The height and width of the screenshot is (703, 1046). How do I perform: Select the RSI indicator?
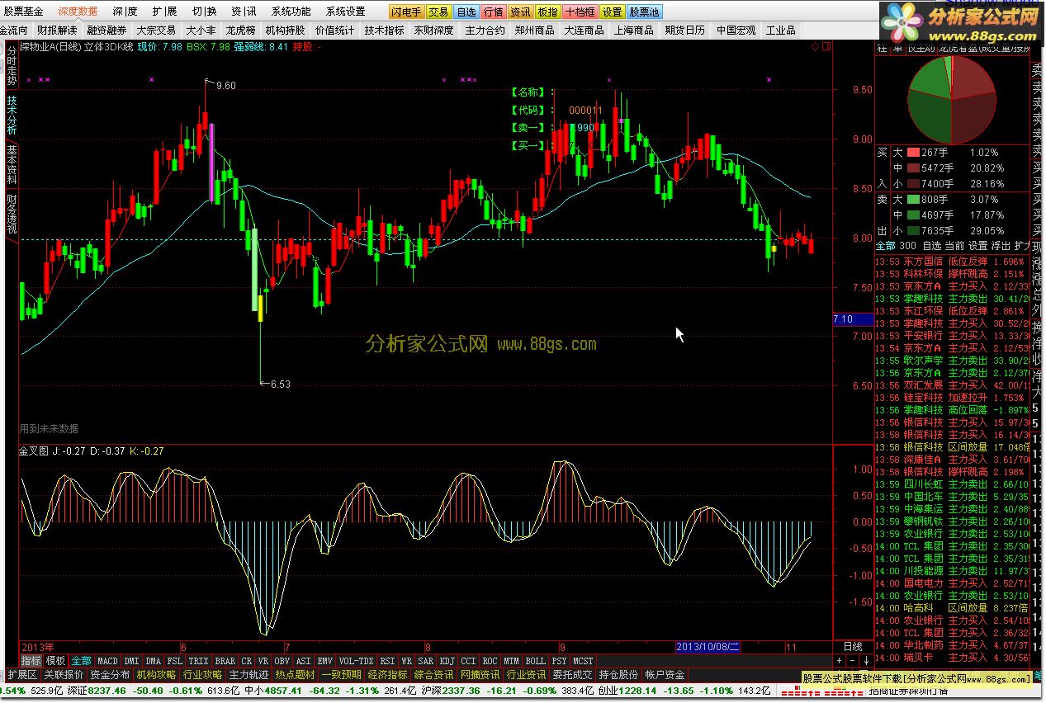(x=387, y=661)
